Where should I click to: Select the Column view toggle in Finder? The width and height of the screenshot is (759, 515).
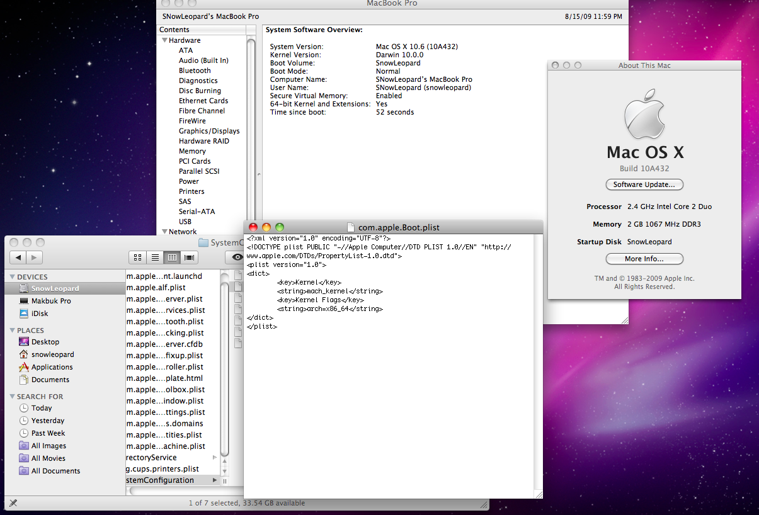pos(172,257)
